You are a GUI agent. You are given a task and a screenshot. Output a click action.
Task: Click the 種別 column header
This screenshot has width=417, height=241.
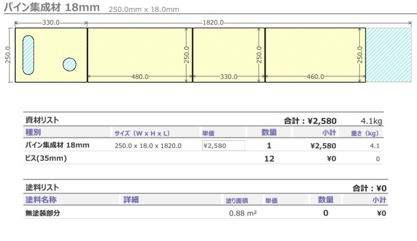(x=33, y=132)
